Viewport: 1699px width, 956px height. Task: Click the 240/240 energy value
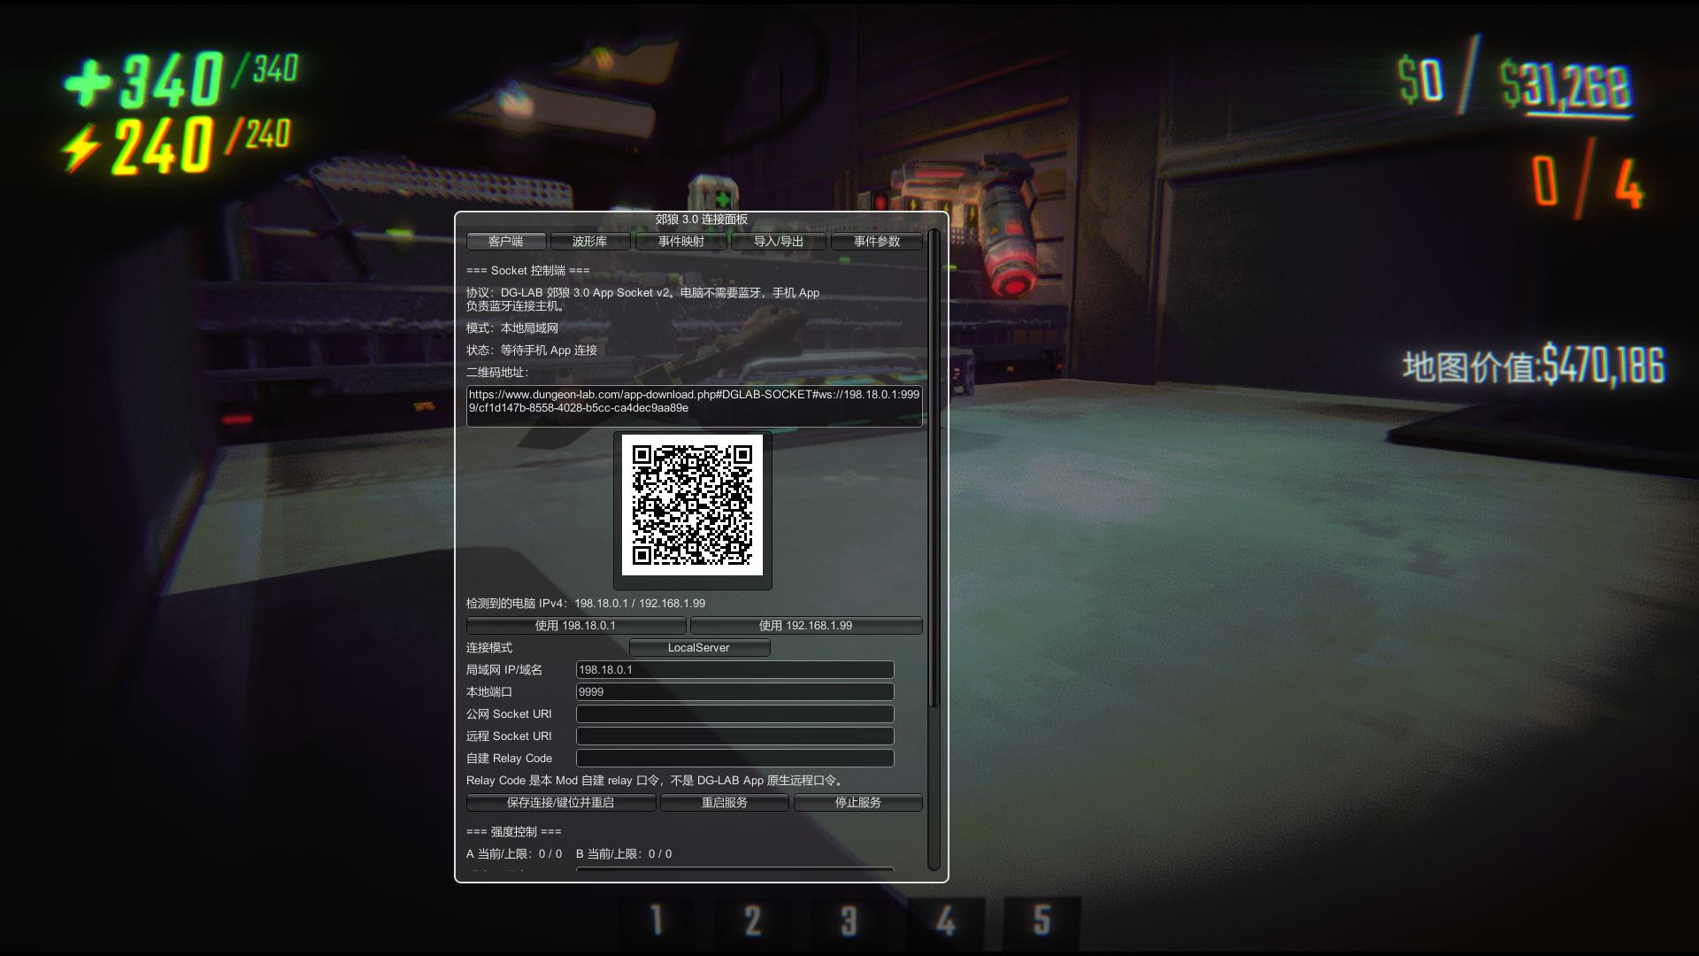tap(201, 144)
